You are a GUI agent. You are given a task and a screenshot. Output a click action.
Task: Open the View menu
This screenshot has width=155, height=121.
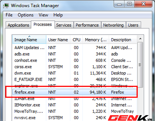point(43,15)
